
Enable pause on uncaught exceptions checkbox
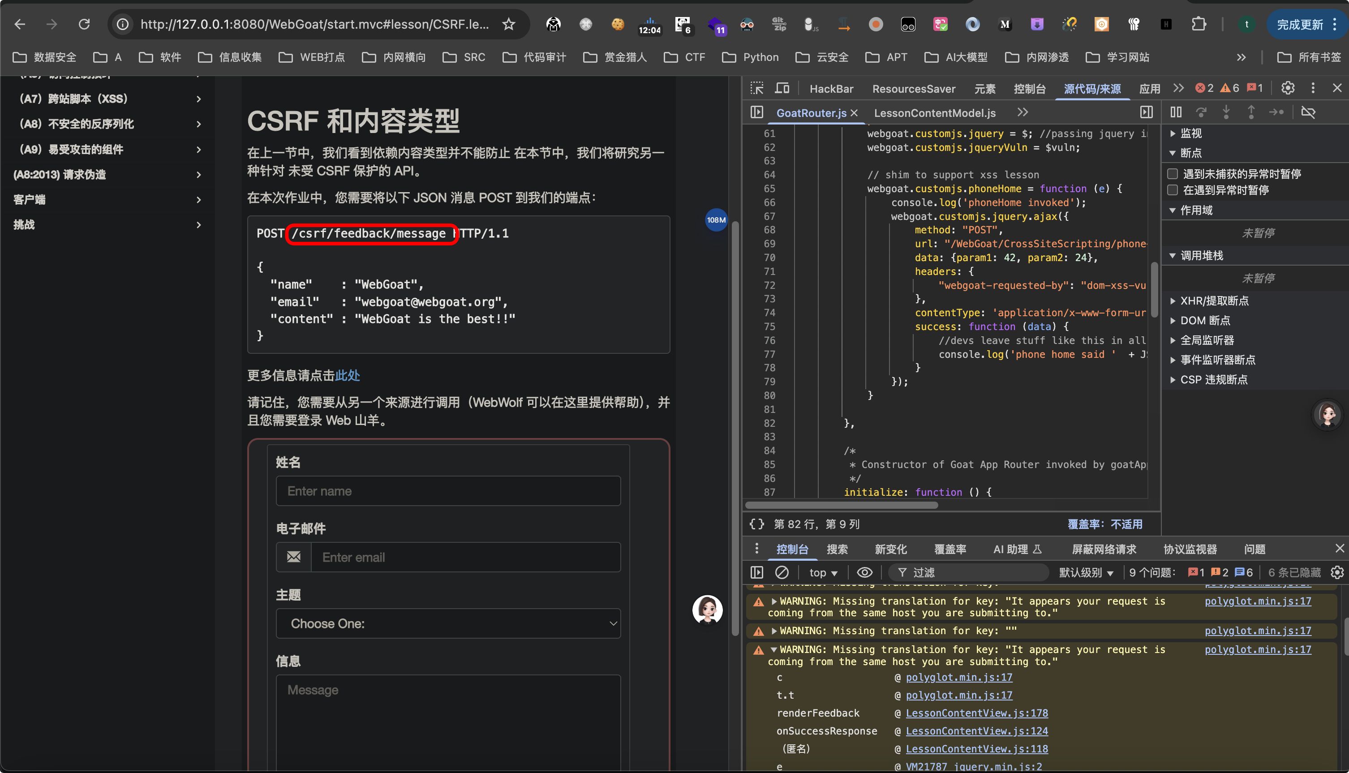pyautogui.click(x=1173, y=174)
